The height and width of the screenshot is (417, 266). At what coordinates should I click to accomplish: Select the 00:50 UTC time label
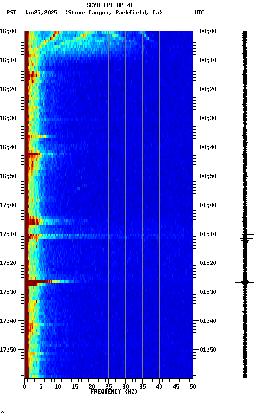point(208,176)
